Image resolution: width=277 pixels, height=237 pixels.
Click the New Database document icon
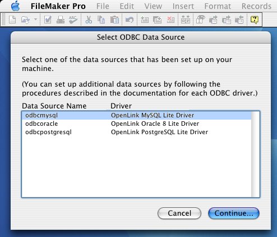pyautogui.click(x=12, y=20)
